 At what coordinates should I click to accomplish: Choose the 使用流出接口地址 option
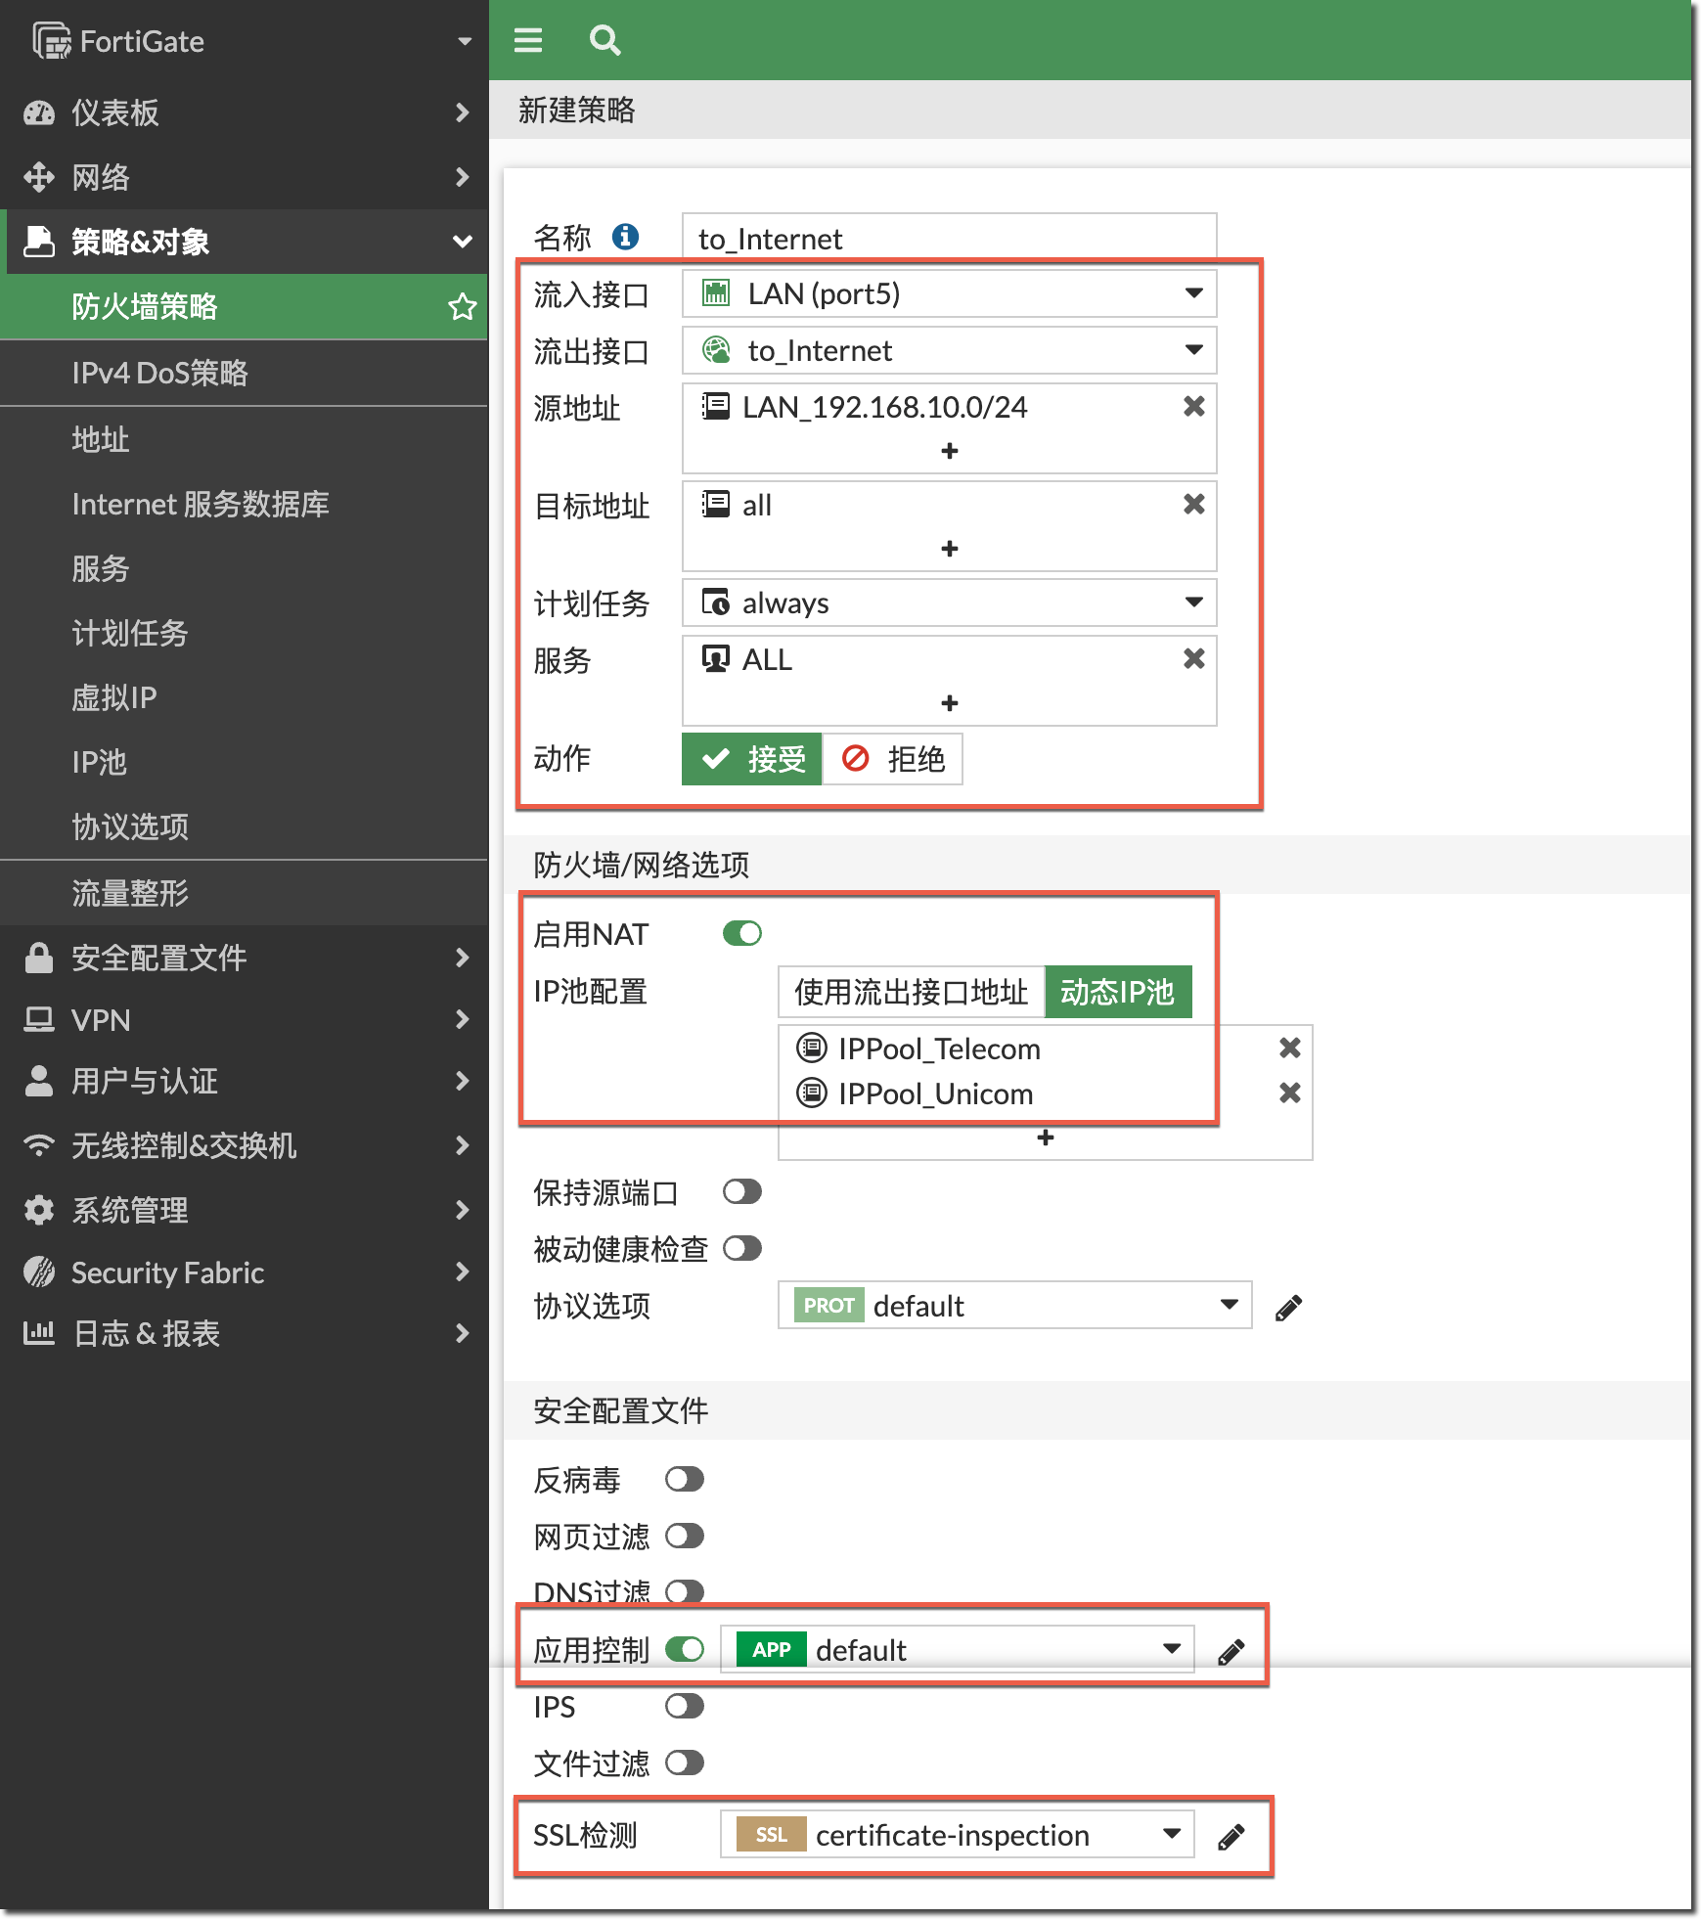coord(911,992)
